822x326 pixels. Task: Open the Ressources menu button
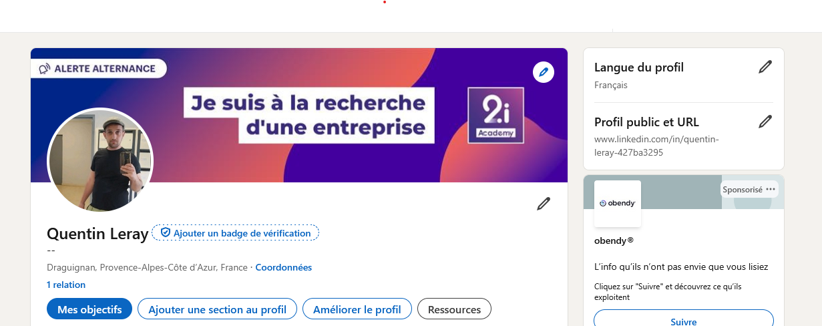tap(454, 309)
